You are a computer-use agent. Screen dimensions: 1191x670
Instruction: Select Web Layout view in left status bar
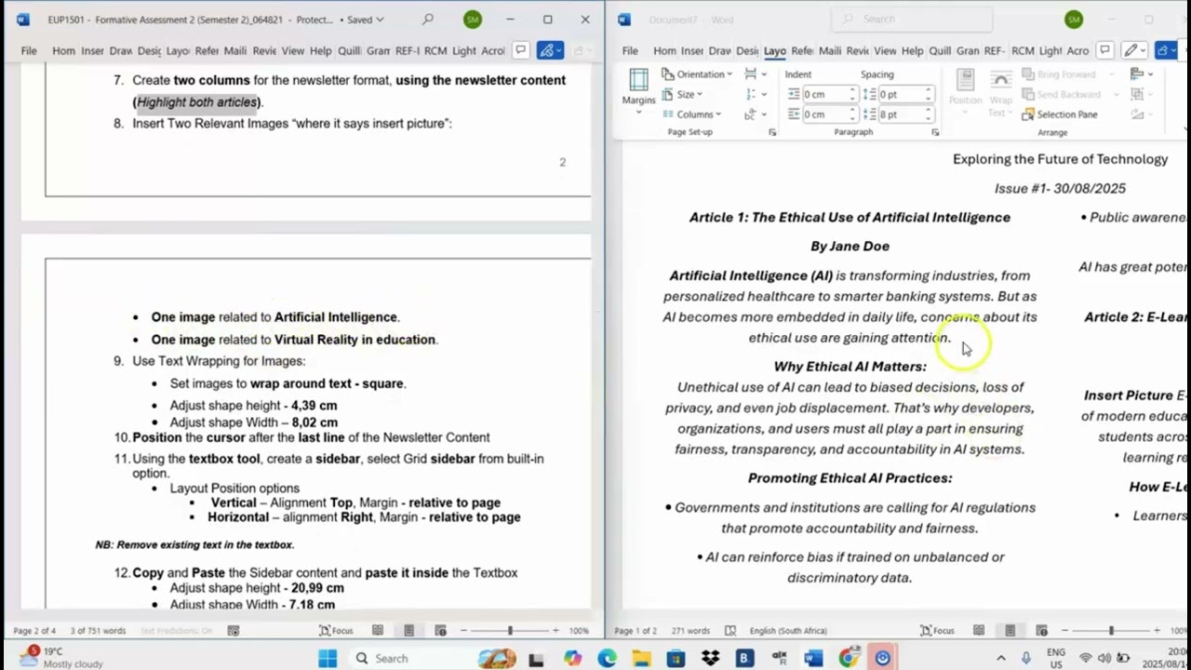pyautogui.click(x=440, y=630)
